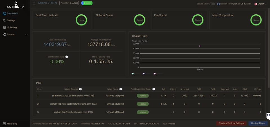
Task: Click the Mining Address info icon
Action: [x=80, y=89]
